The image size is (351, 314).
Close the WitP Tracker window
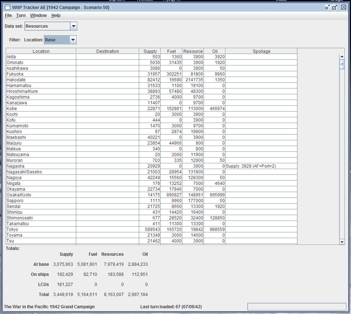[x=344, y=7]
